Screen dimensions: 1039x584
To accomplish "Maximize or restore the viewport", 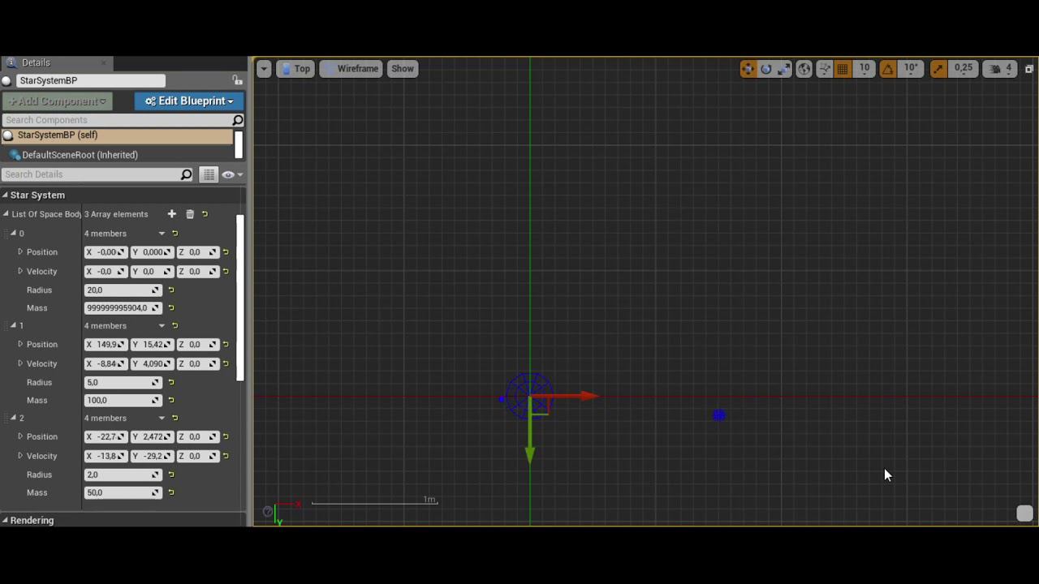I will click(x=1029, y=69).
